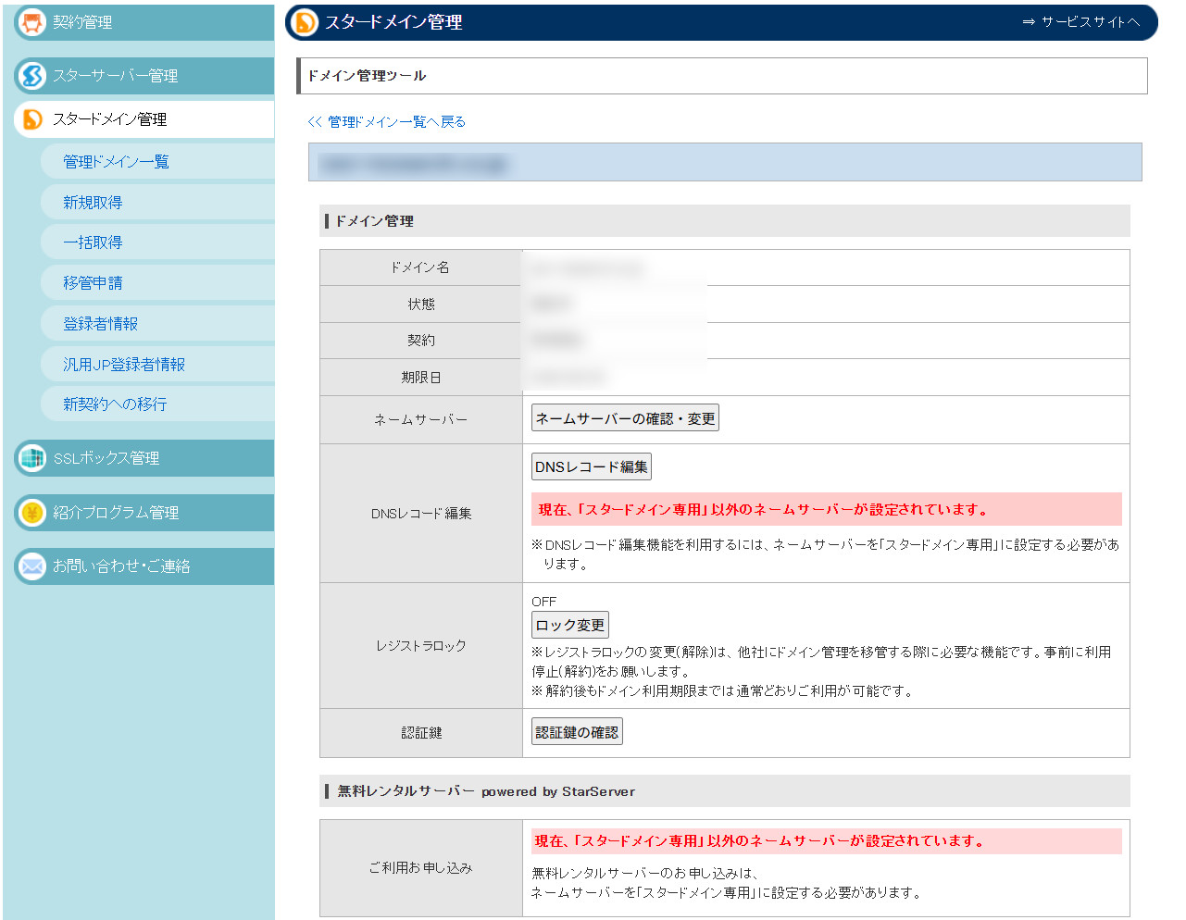Follow the 管理ドメイン一覧へ戻る link
Viewport: 1186px width, 920px height.
tap(387, 122)
